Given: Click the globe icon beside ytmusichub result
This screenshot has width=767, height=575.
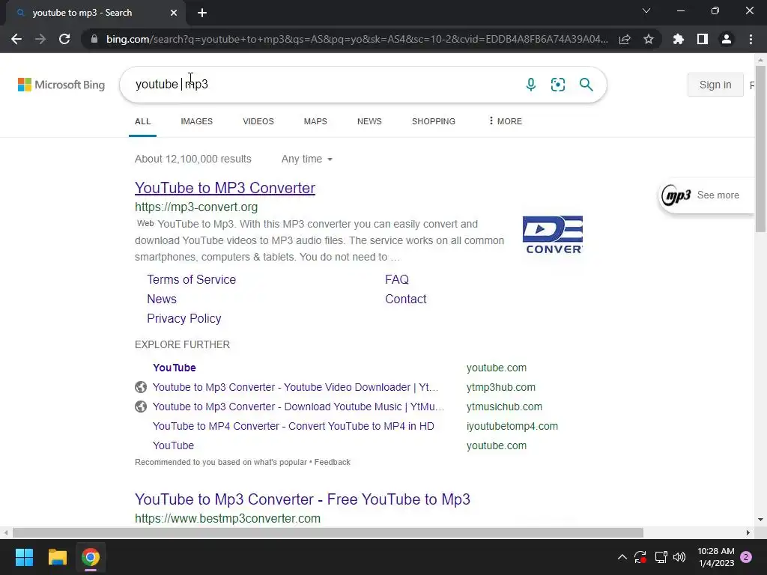Looking at the screenshot, I should pyautogui.click(x=141, y=407).
